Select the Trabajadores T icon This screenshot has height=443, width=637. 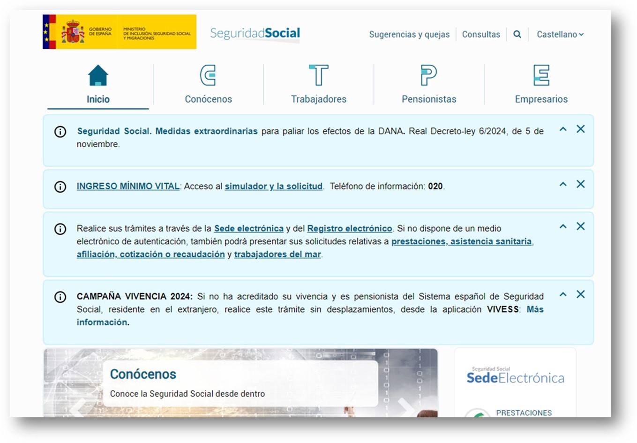(x=319, y=75)
